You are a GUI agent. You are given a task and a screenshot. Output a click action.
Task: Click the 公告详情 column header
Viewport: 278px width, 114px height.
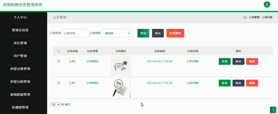[x=193, y=51]
